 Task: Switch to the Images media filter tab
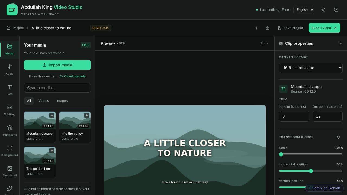pos(62,101)
